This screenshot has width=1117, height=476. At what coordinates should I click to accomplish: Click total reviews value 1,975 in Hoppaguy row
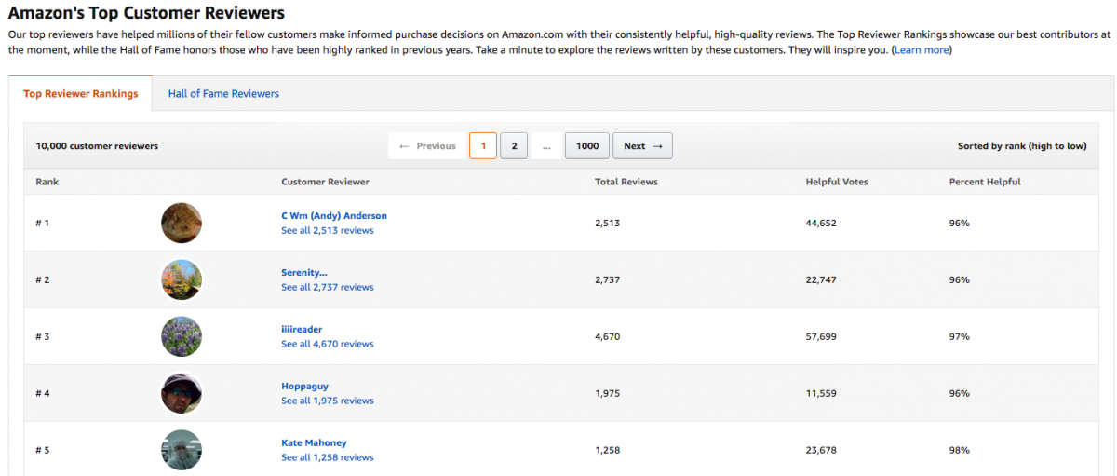[x=608, y=394]
